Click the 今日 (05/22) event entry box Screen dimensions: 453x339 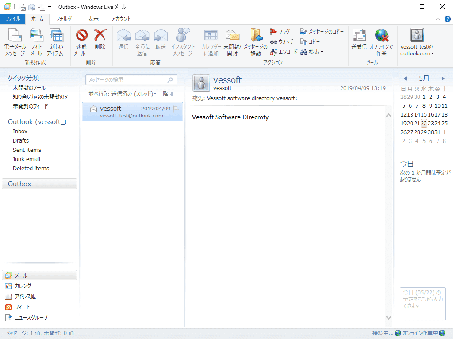point(423,304)
